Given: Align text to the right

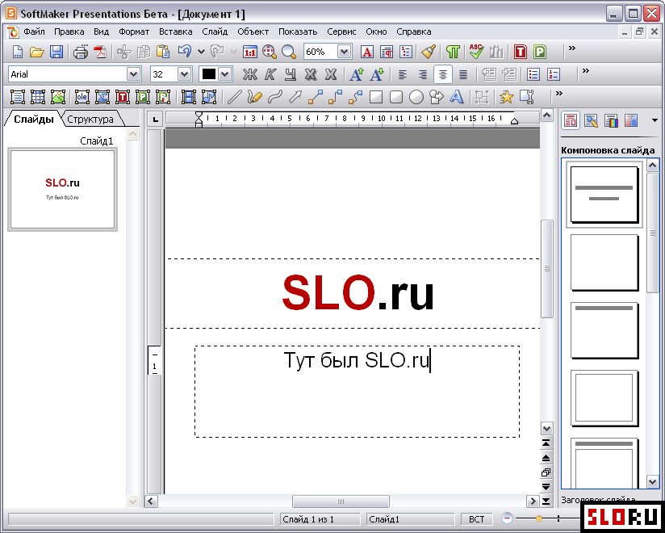Looking at the screenshot, I should (x=423, y=74).
